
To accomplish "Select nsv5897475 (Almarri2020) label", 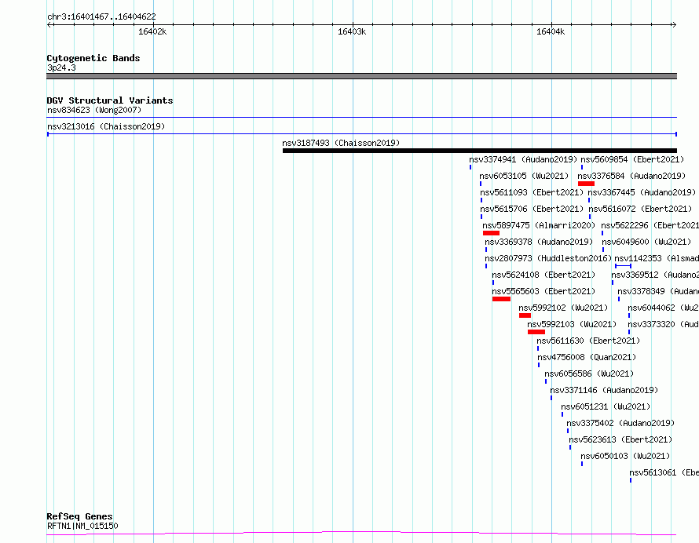I will pyautogui.click(x=539, y=225).
